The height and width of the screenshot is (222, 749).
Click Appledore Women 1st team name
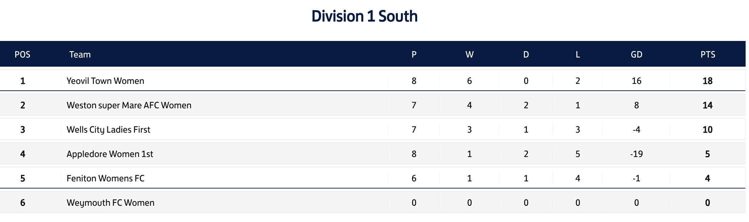coord(110,154)
